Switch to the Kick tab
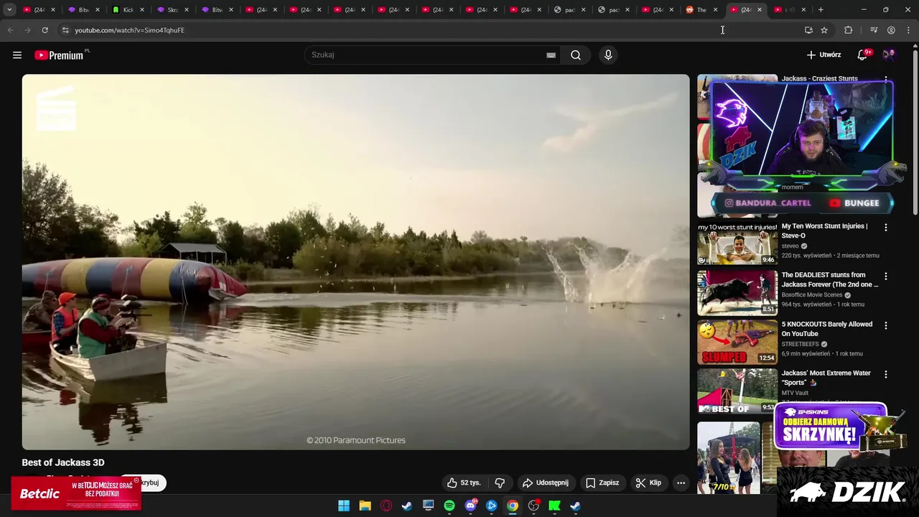The height and width of the screenshot is (517, 919). coord(128,10)
